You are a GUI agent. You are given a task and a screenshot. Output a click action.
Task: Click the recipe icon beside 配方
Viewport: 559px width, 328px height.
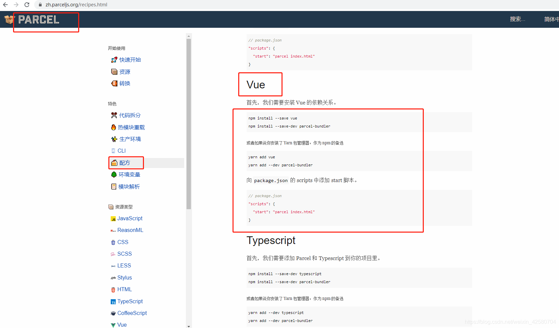coord(114,163)
